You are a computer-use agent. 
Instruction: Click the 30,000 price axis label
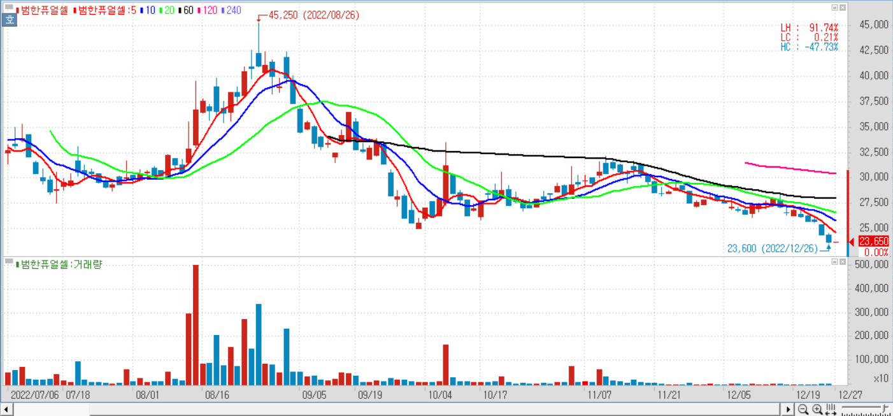pos(873,177)
